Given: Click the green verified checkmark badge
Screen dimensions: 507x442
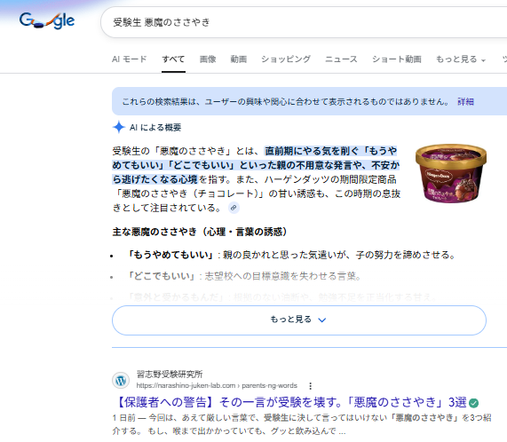Looking at the screenshot, I should [x=473, y=403].
